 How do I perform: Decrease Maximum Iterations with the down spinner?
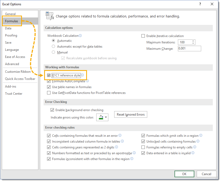pyautogui.click(x=193, y=43)
